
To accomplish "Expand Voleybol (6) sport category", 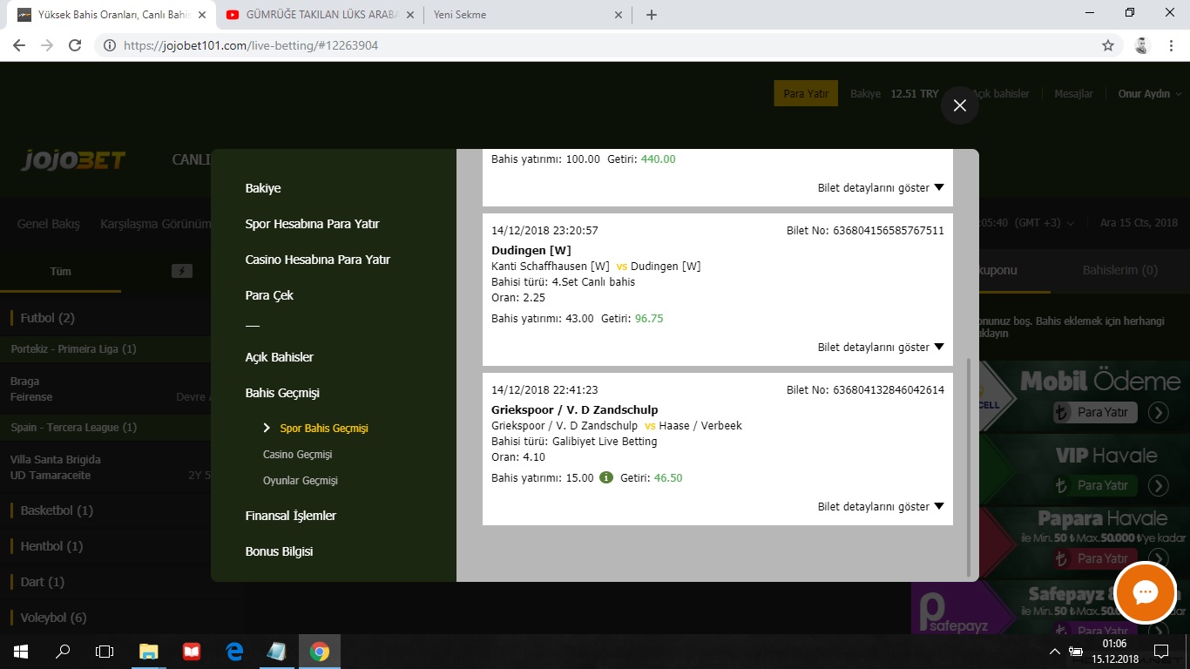I will (53, 618).
